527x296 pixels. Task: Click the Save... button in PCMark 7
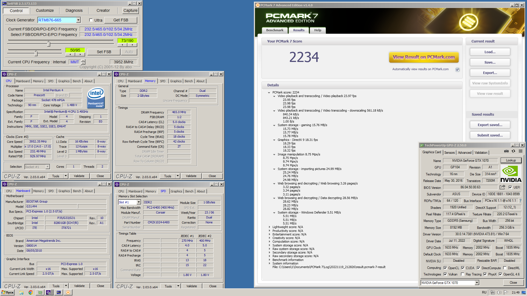(490, 62)
